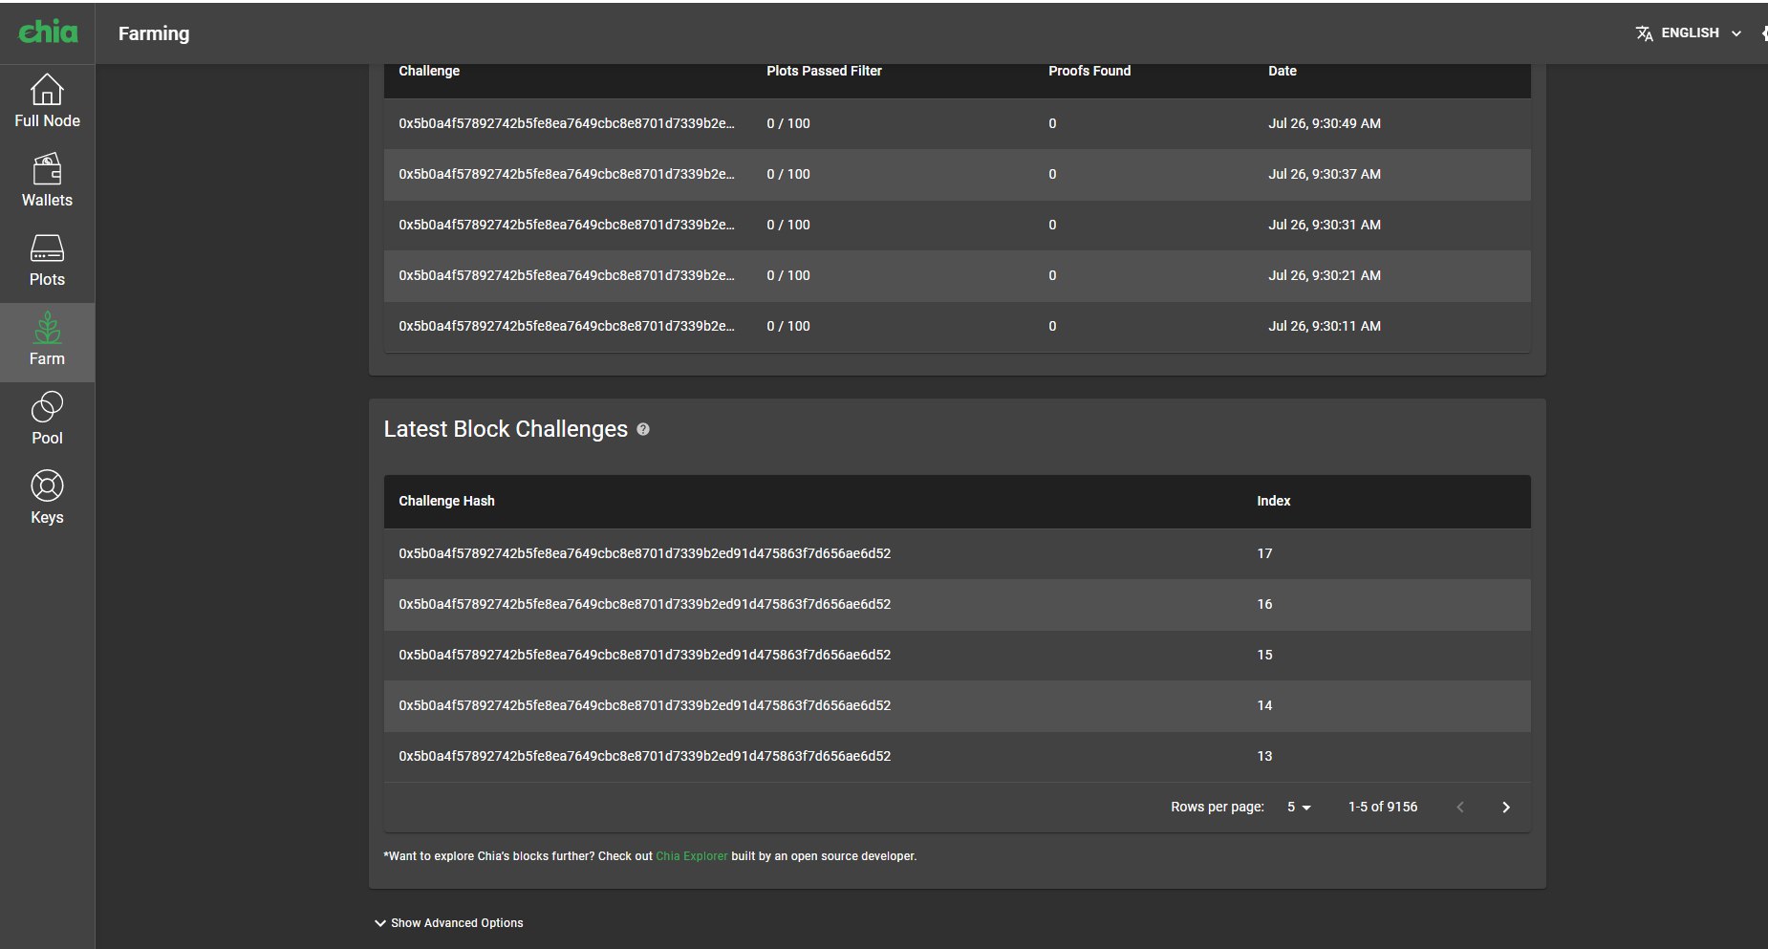Click the challenge in the 9:30:49 AM row
This screenshot has width=1768, height=949.
click(x=567, y=123)
